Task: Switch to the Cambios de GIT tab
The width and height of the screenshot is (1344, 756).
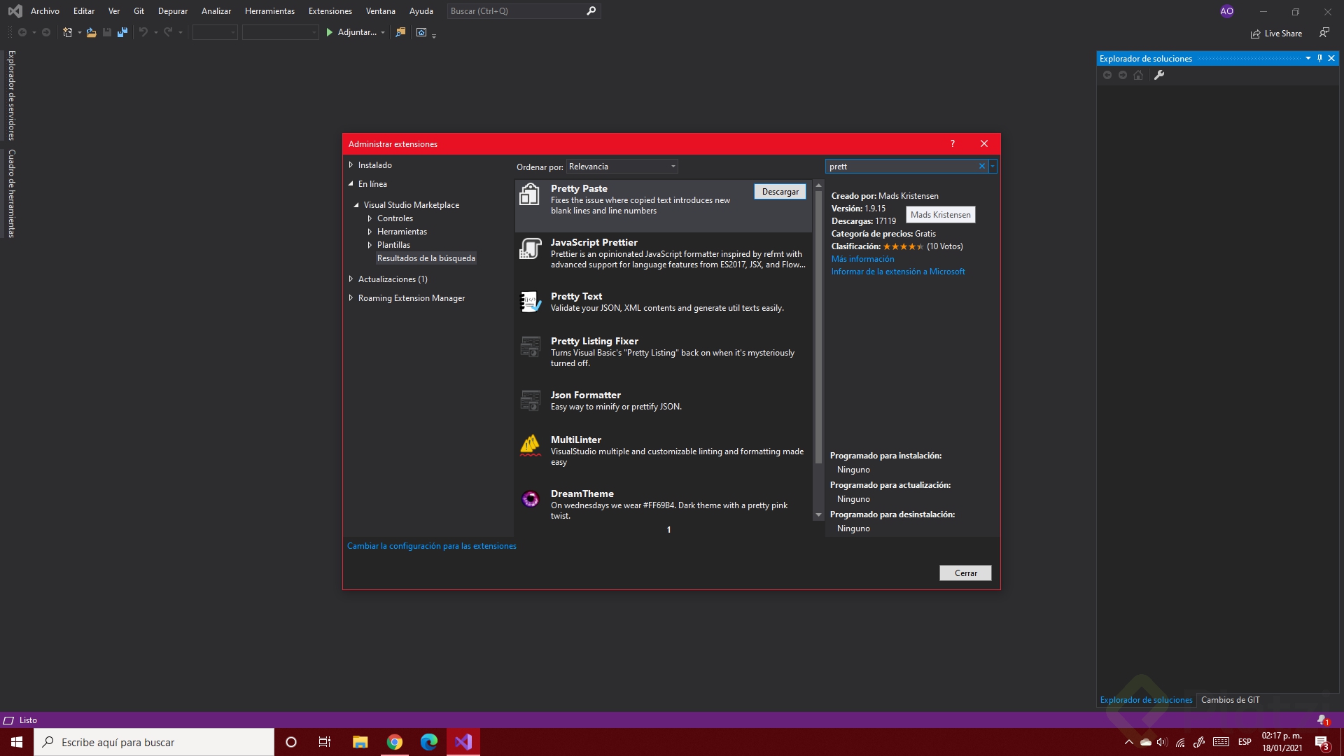Action: tap(1230, 699)
